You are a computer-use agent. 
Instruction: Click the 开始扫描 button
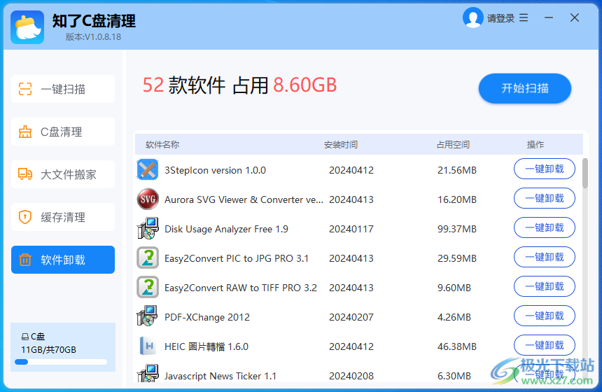click(x=525, y=88)
